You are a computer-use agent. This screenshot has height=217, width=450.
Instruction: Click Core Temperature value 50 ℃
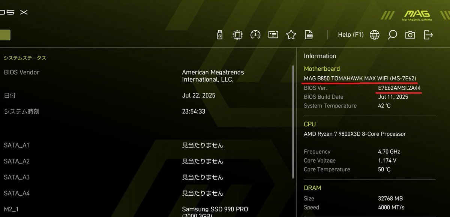click(384, 169)
